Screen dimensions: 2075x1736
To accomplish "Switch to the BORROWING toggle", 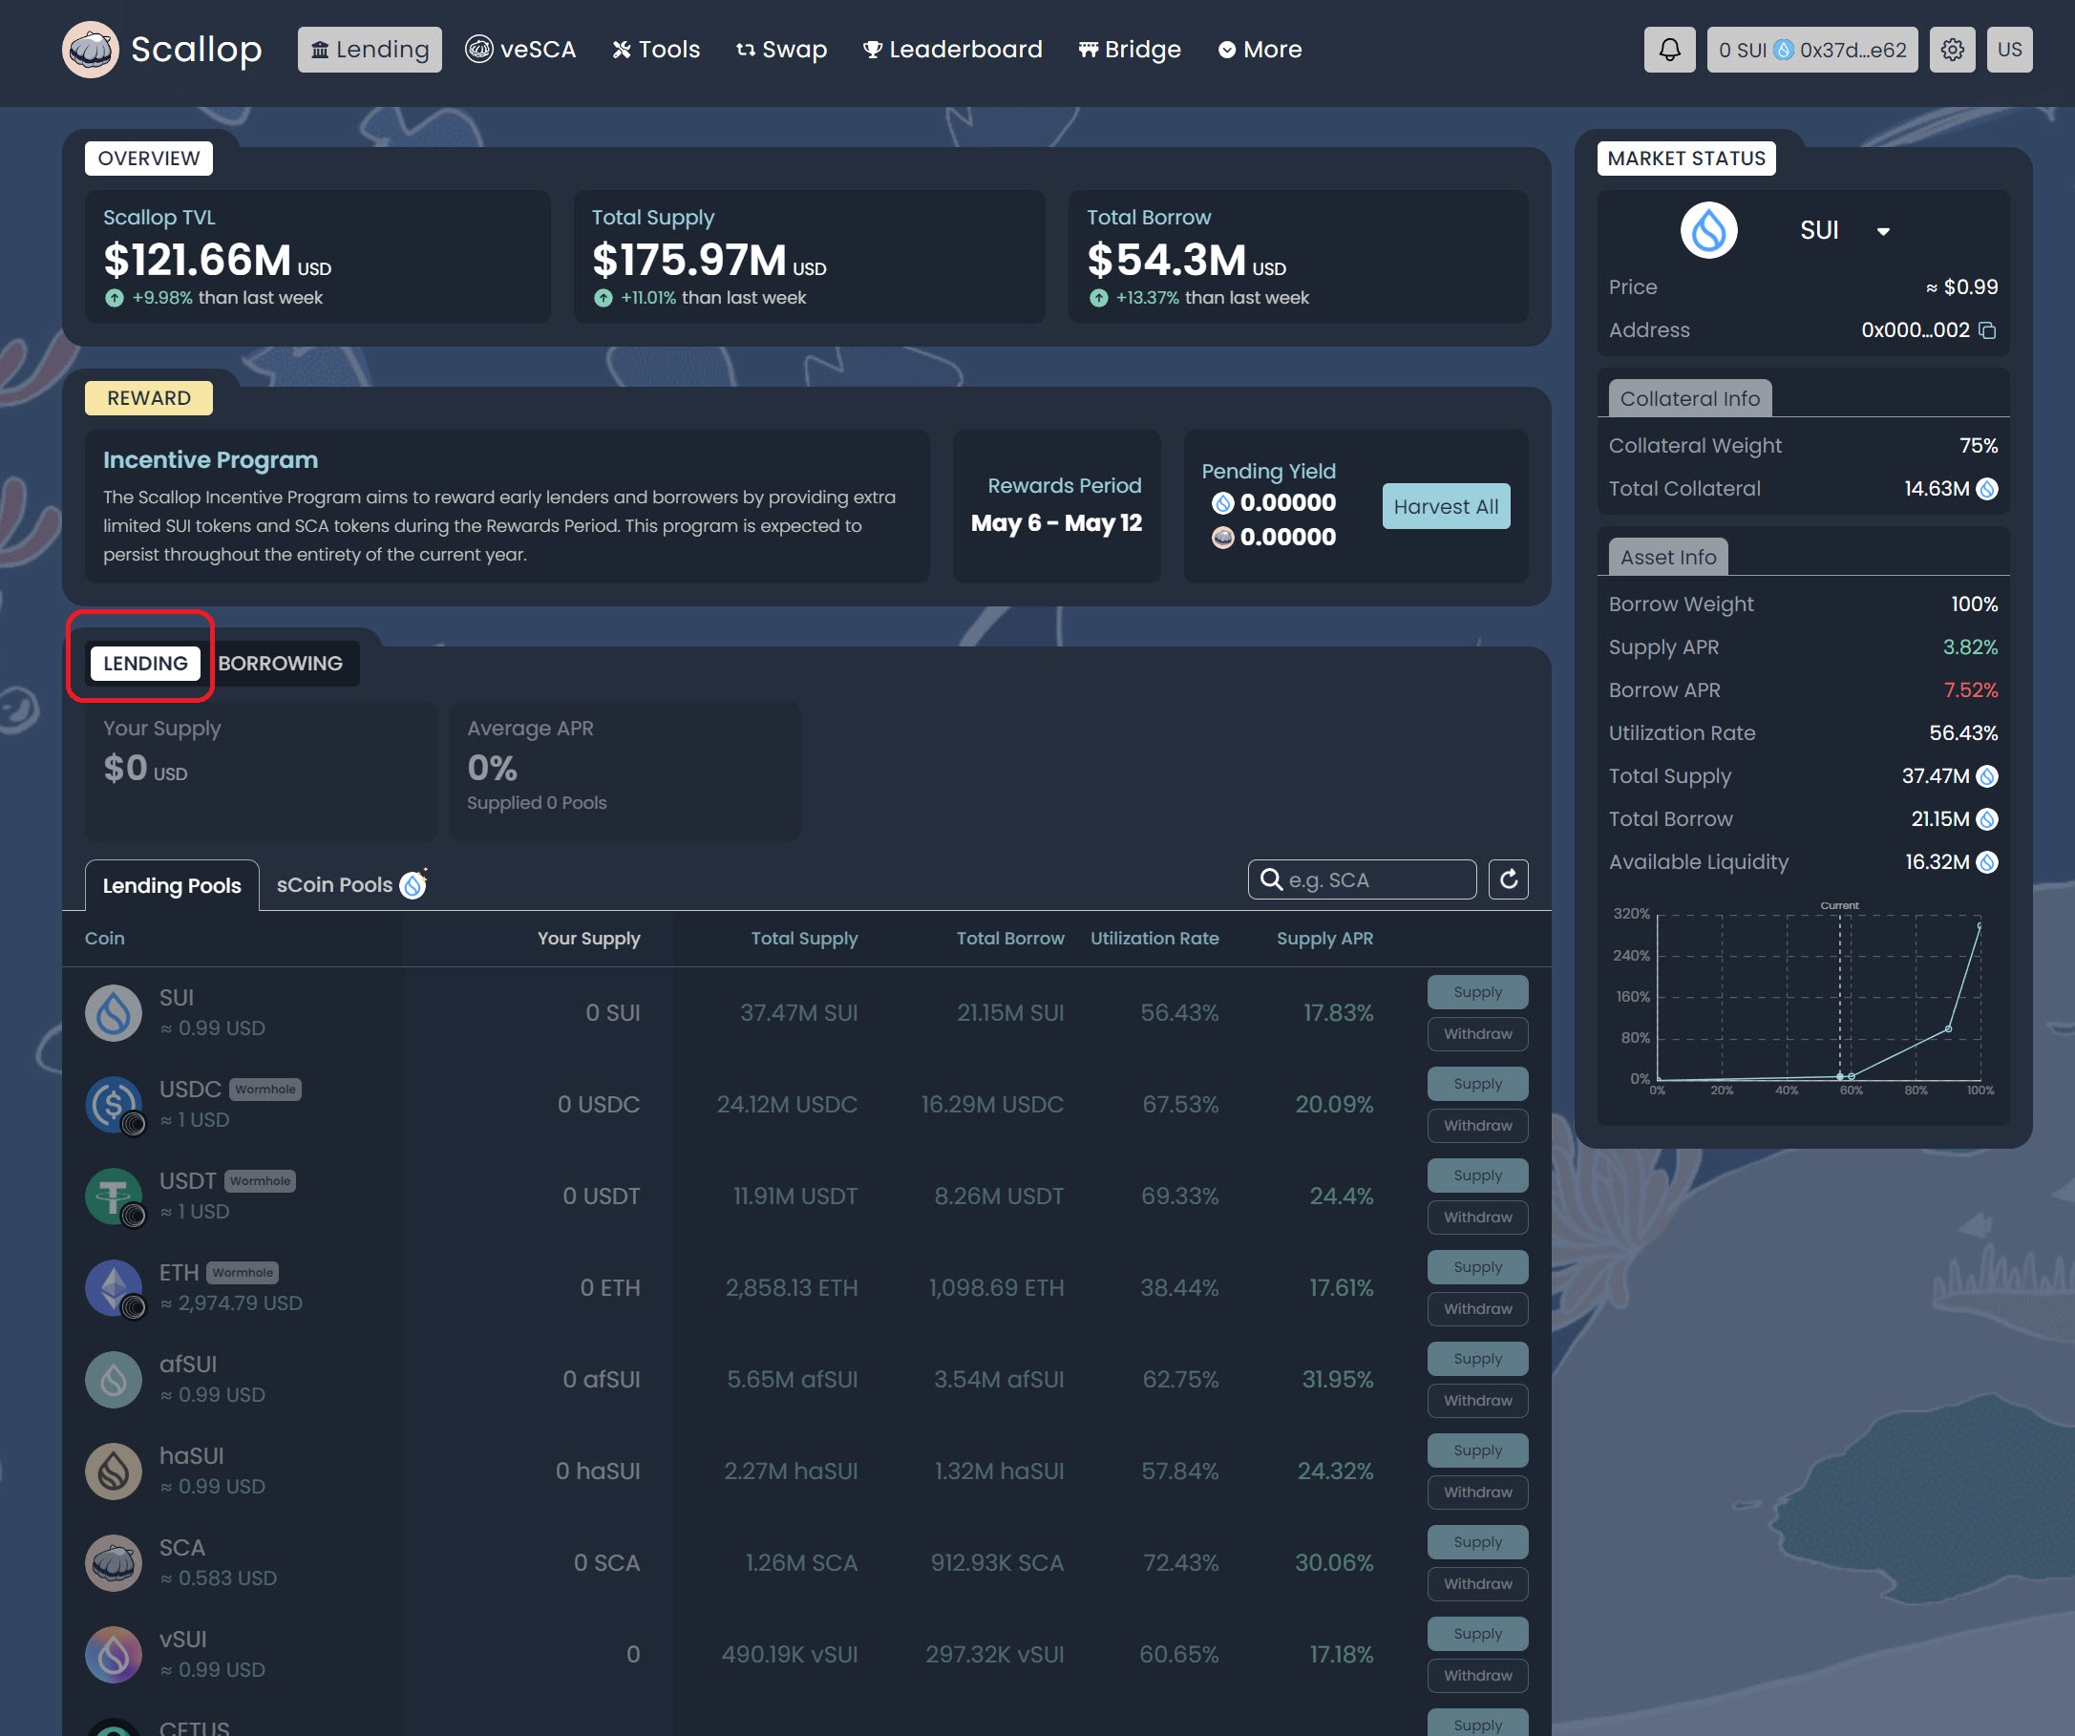I will point(280,663).
